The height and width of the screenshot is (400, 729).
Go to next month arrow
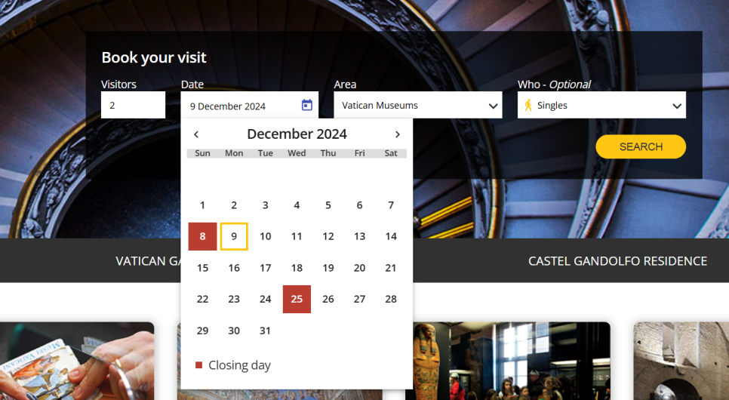point(398,134)
